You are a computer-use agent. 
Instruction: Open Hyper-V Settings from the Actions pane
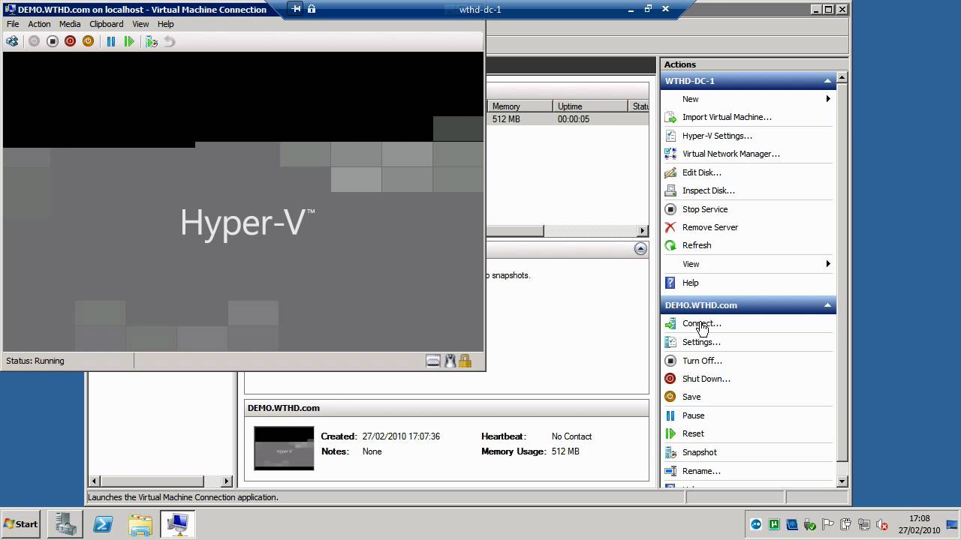[717, 136]
